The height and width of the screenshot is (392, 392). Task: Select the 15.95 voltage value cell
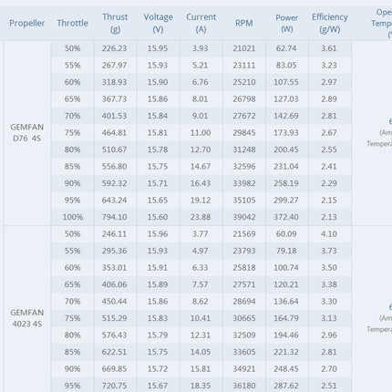(x=159, y=48)
